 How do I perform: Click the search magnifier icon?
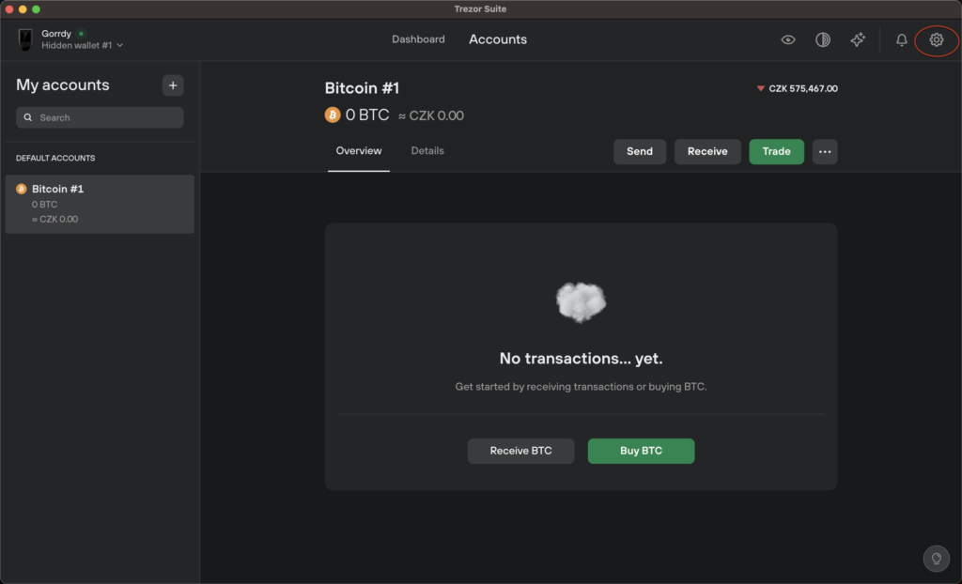coord(28,117)
